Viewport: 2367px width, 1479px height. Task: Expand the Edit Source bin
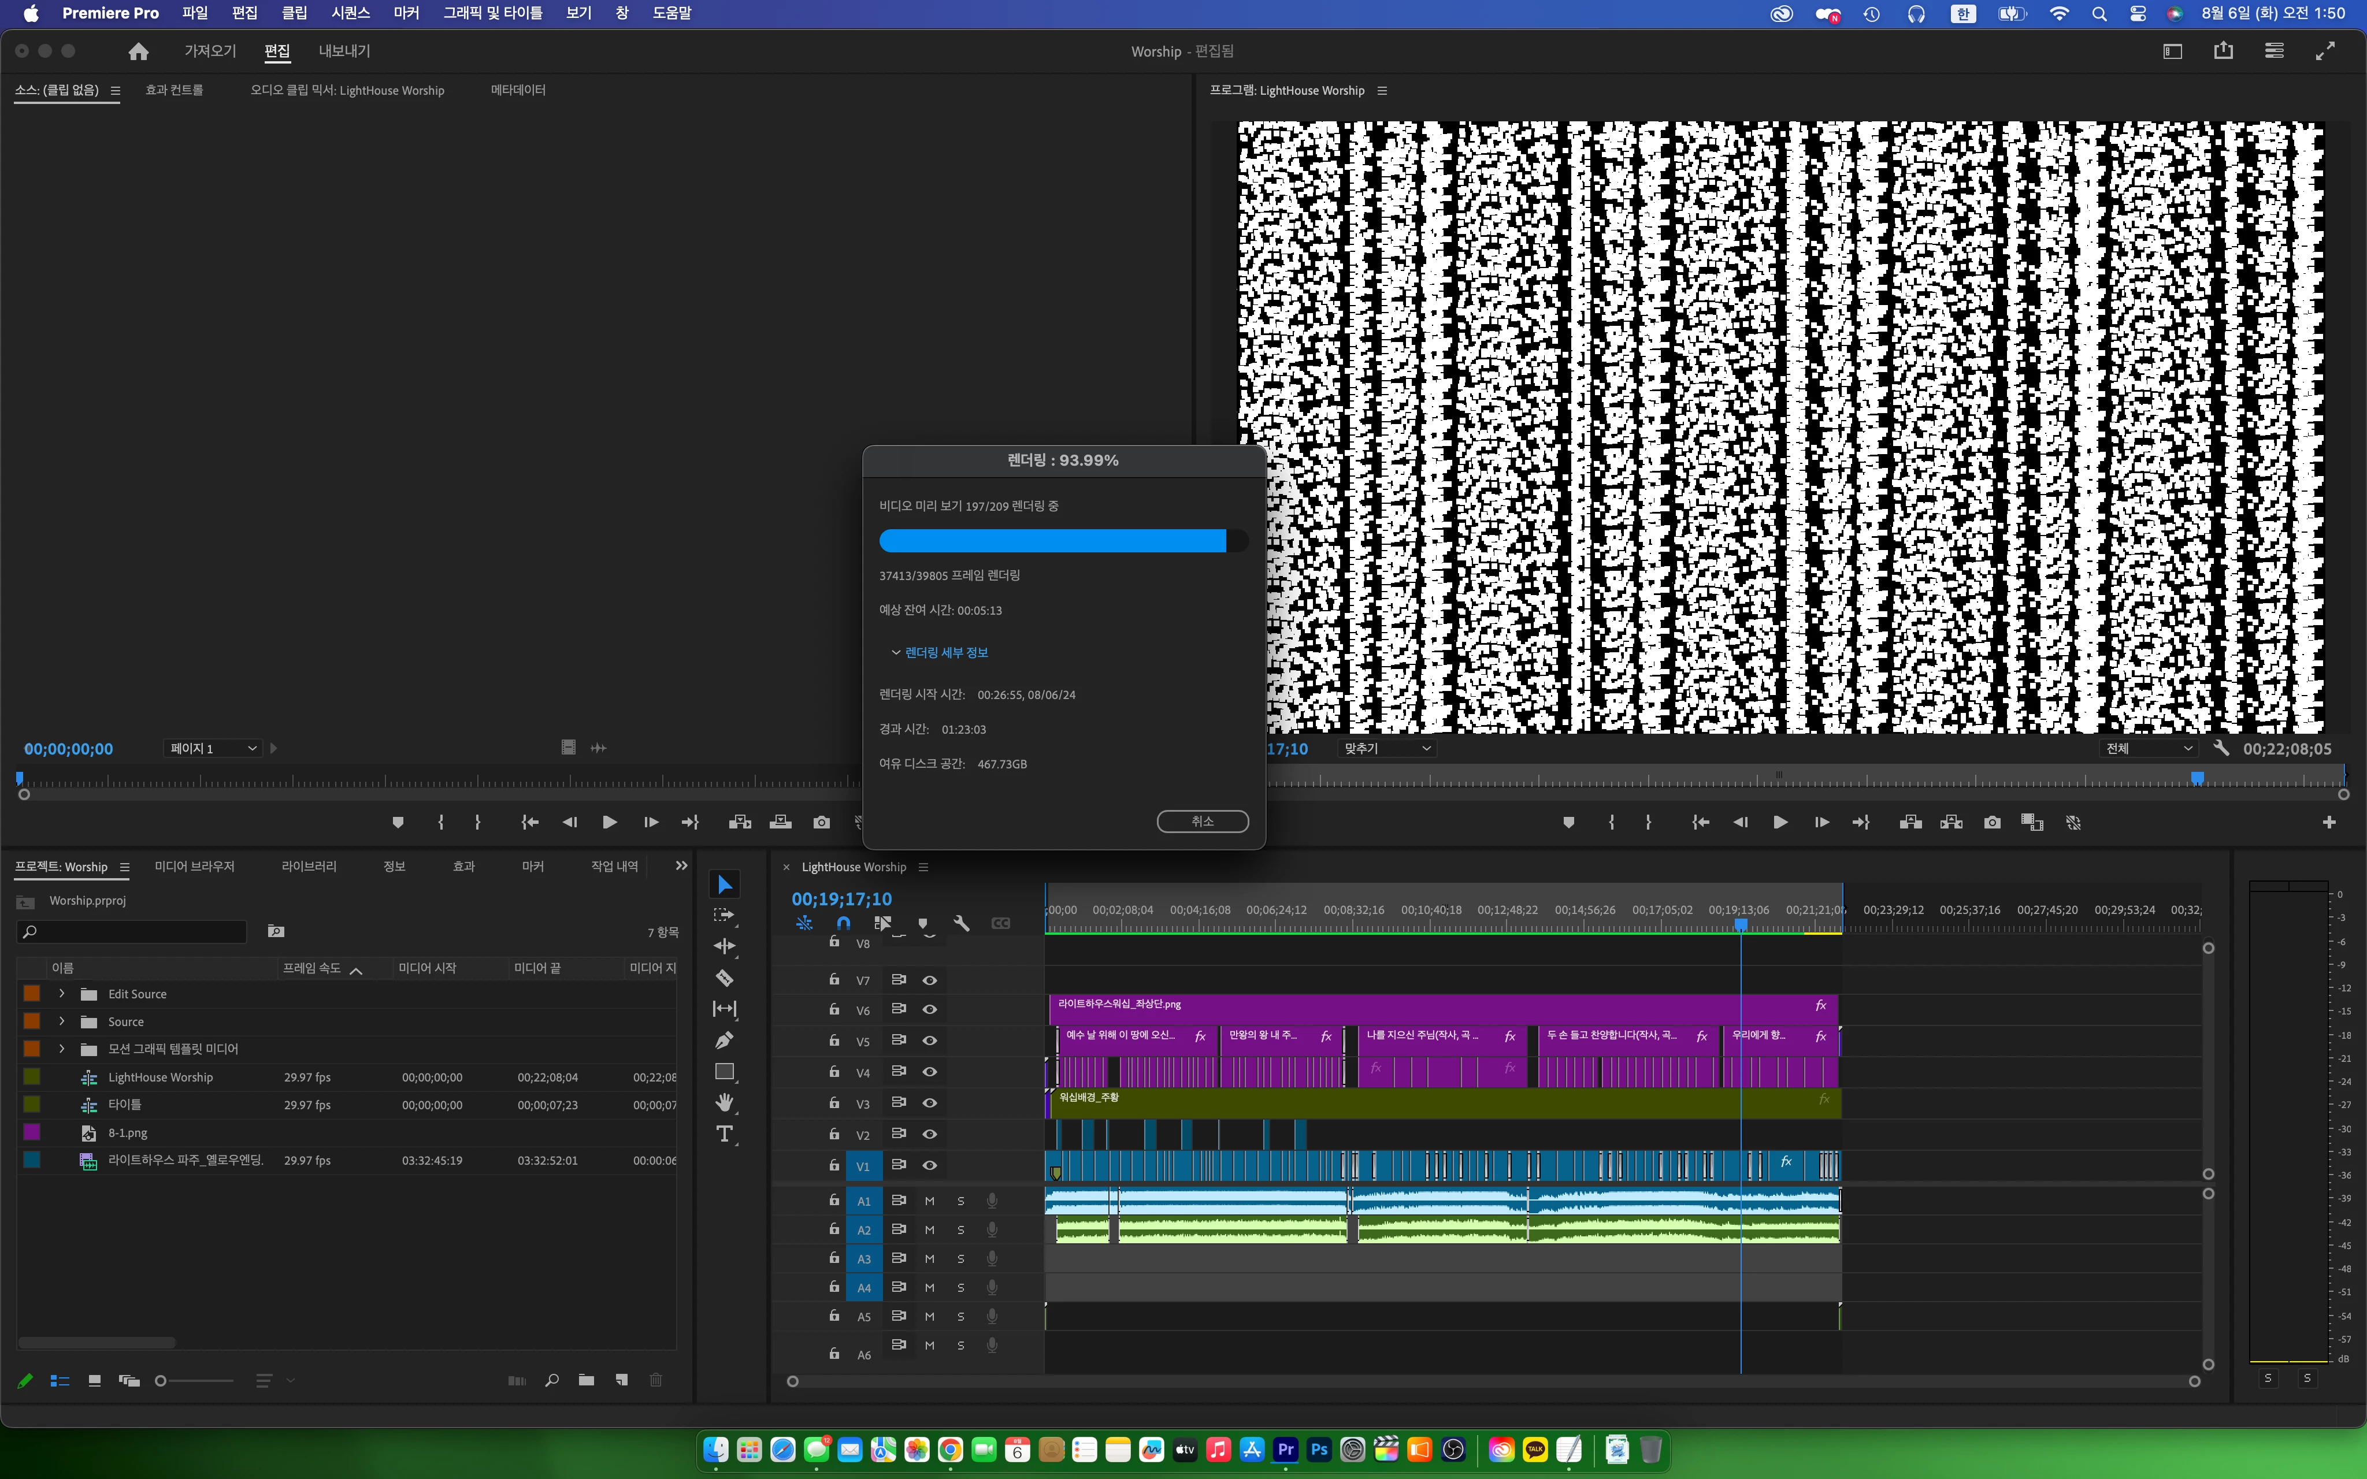[62, 994]
